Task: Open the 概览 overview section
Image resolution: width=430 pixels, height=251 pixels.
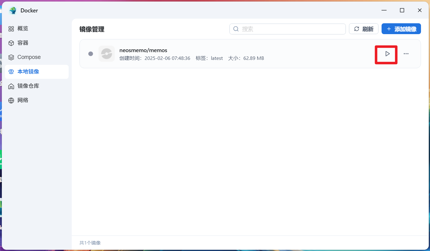Action: coord(37,29)
